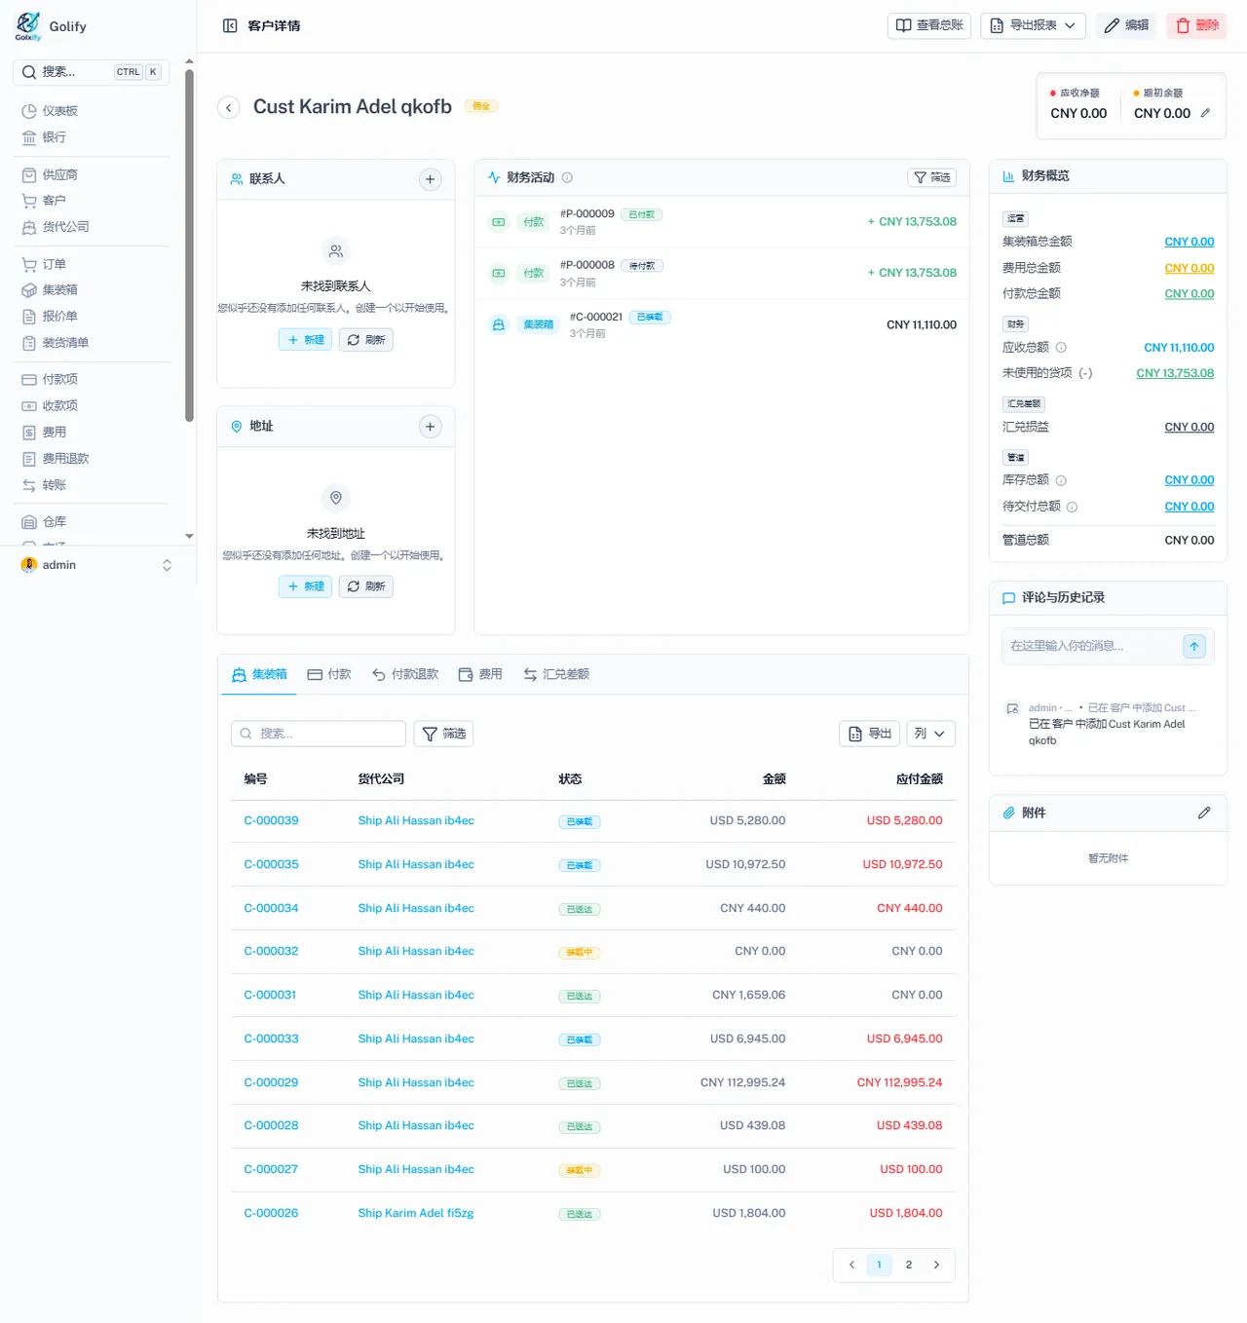The height and width of the screenshot is (1323, 1247).
Task: Click info icon beside 待交付总额
Action: coord(1072,507)
